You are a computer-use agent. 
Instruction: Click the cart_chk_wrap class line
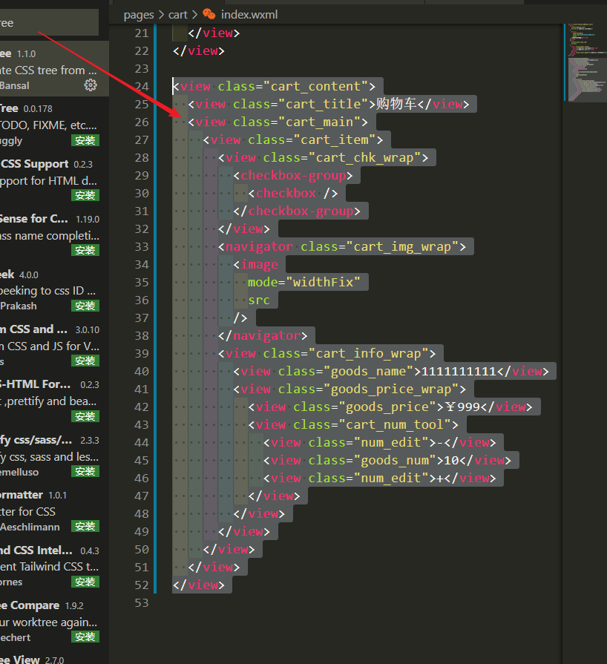[x=324, y=157]
